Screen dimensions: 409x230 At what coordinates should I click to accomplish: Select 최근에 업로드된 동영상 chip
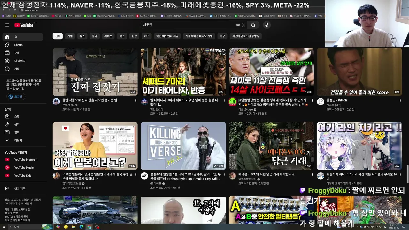click(x=246, y=36)
